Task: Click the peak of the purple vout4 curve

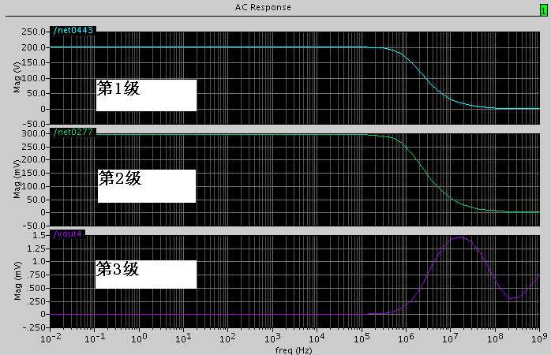Action: [460, 237]
